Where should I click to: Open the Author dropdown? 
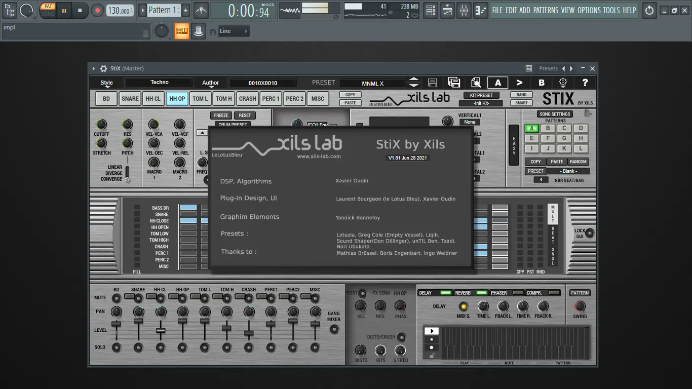tap(210, 84)
